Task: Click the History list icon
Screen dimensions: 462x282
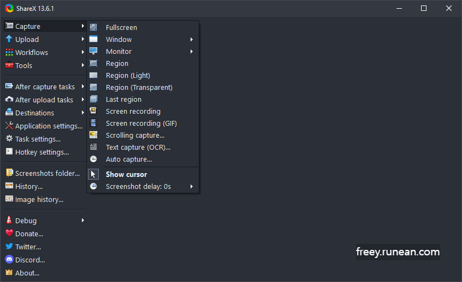Action: pyautogui.click(x=9, y=186)
